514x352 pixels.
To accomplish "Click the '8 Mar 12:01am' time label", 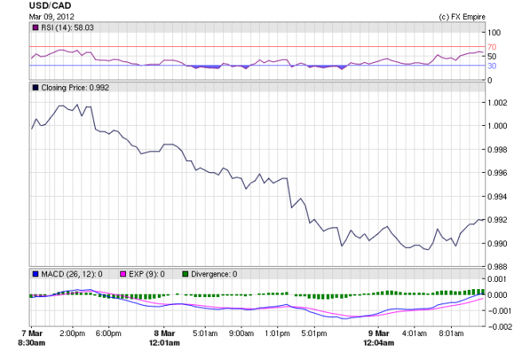I will tap(164, 338).
